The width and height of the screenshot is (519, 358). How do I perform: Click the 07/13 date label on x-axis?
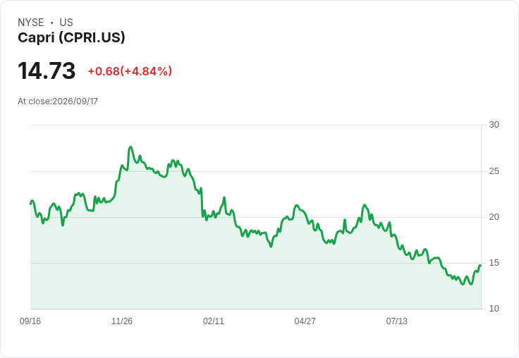coord(396,321)
